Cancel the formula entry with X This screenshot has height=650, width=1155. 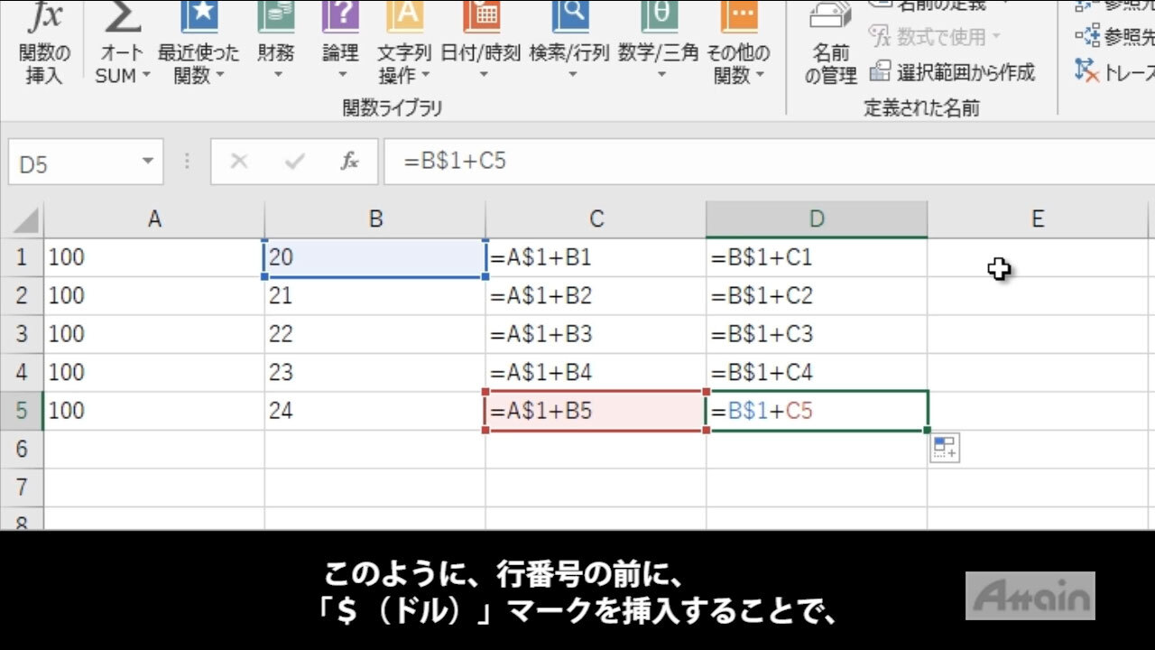239,162
